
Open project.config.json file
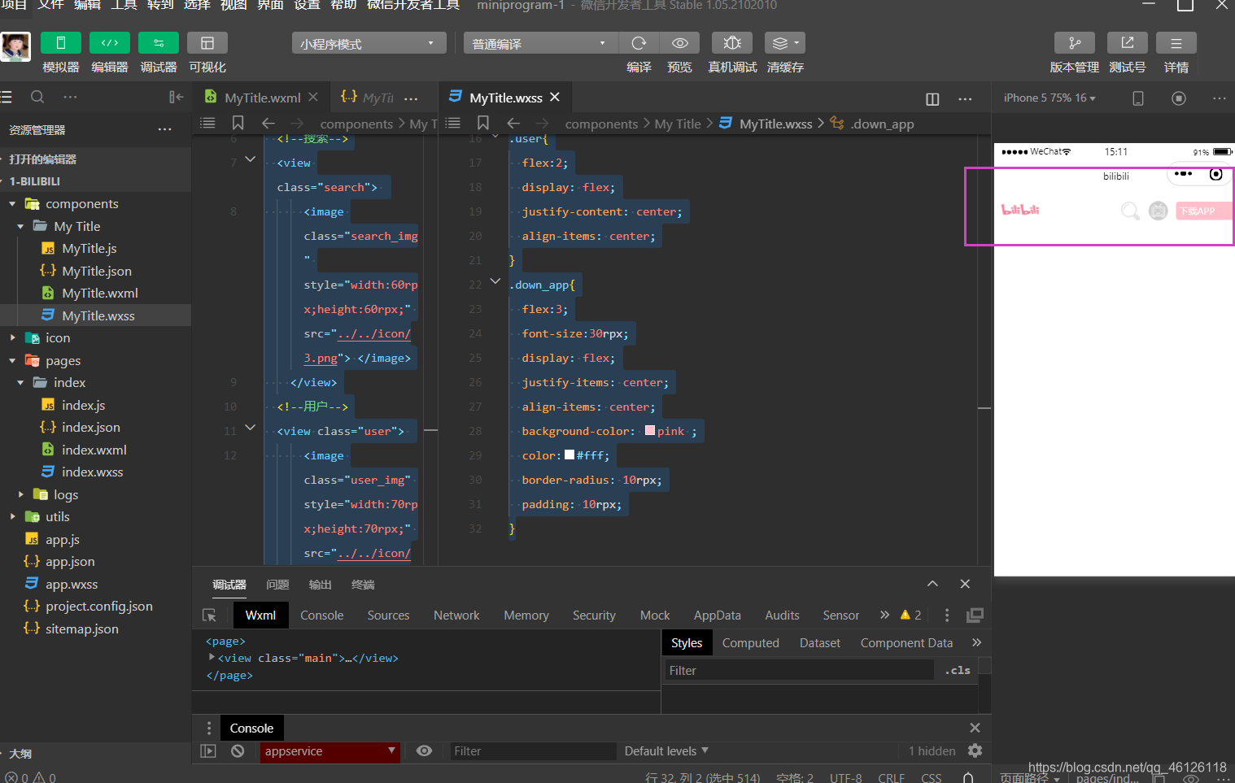98,606
